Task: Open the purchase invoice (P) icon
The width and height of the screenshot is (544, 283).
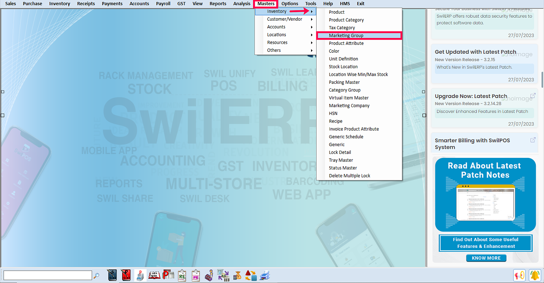Action: point(126,275)
